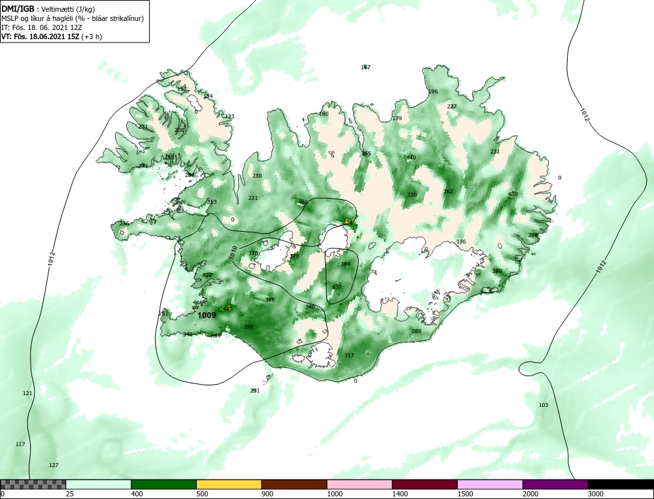Click the 208 value in the Westfjords

(x=179, y=131)
